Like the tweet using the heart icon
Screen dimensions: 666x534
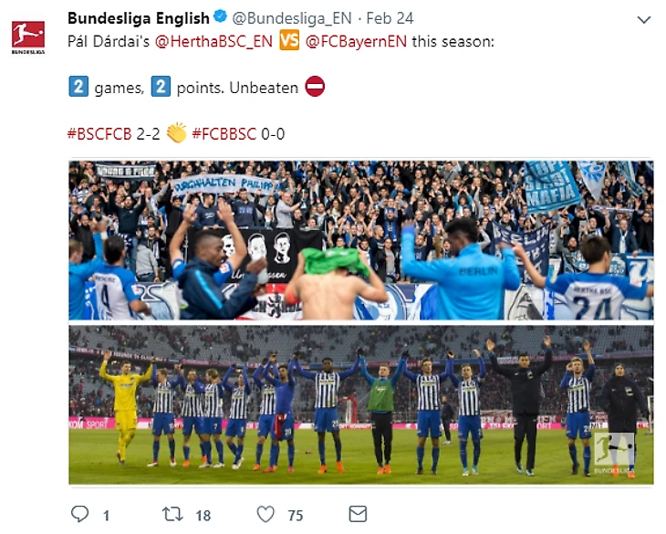(x=265, y=515)
